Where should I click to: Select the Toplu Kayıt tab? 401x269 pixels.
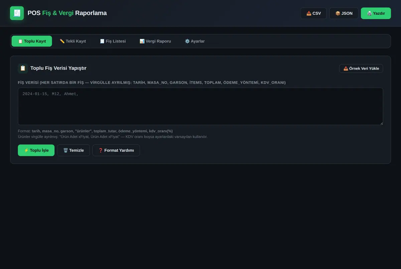(x=32, y=41)
